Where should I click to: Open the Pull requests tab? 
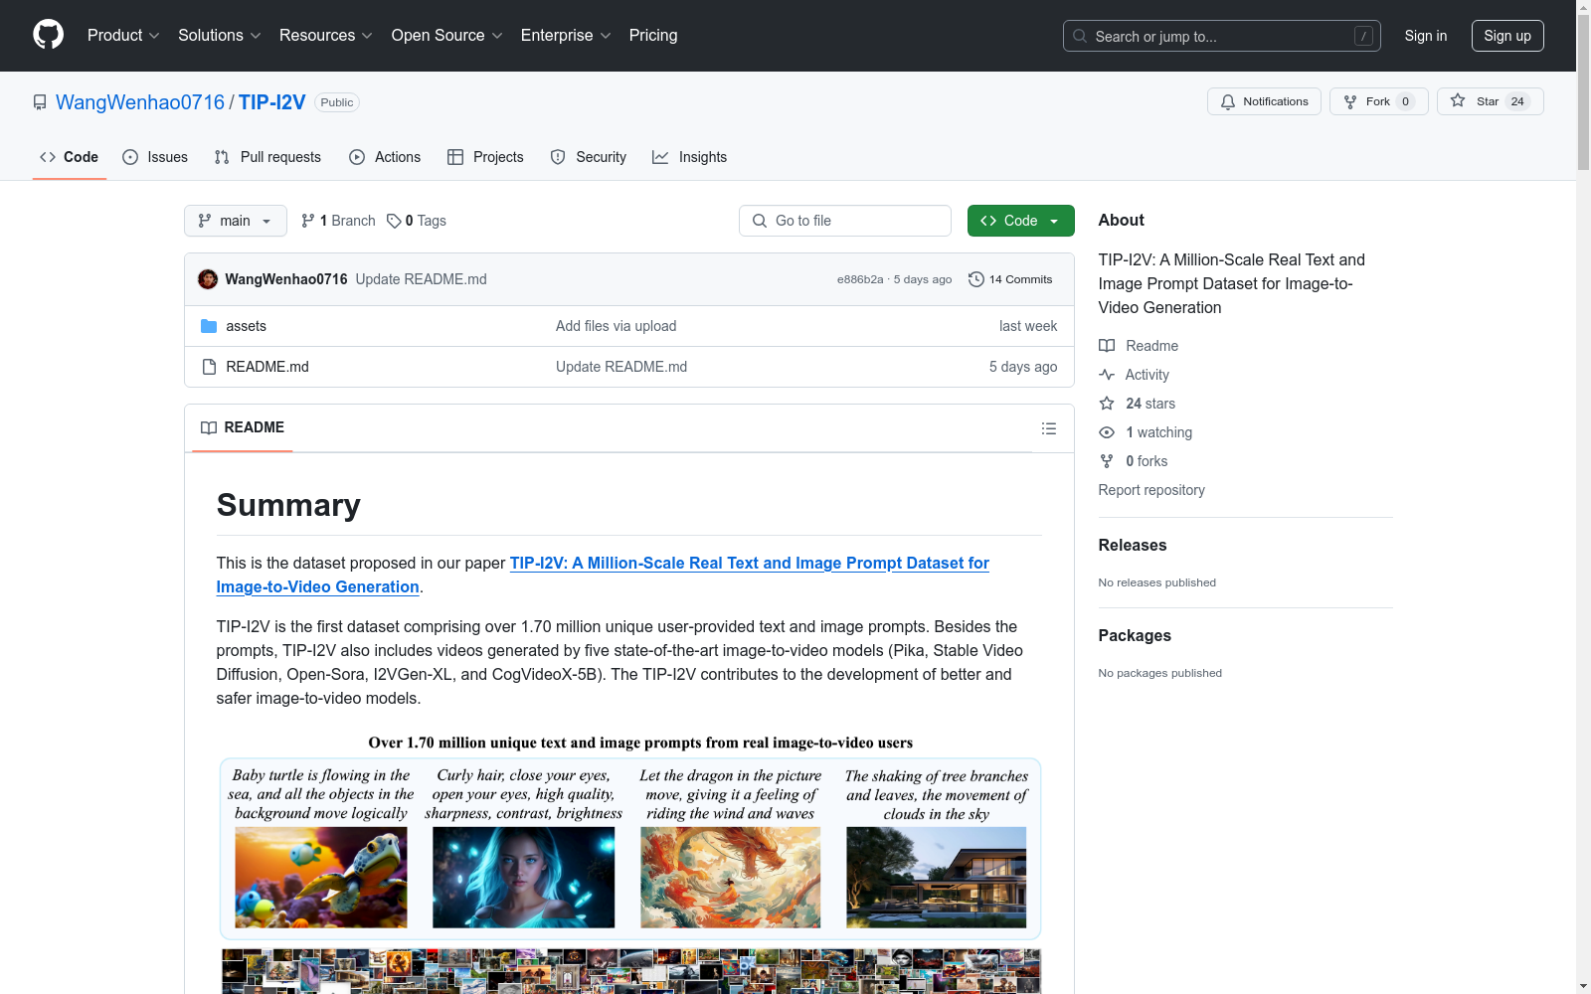267,157
